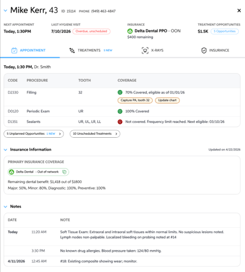Click the Sealants procedure name

pyautogui.click(x=33, y=122)
